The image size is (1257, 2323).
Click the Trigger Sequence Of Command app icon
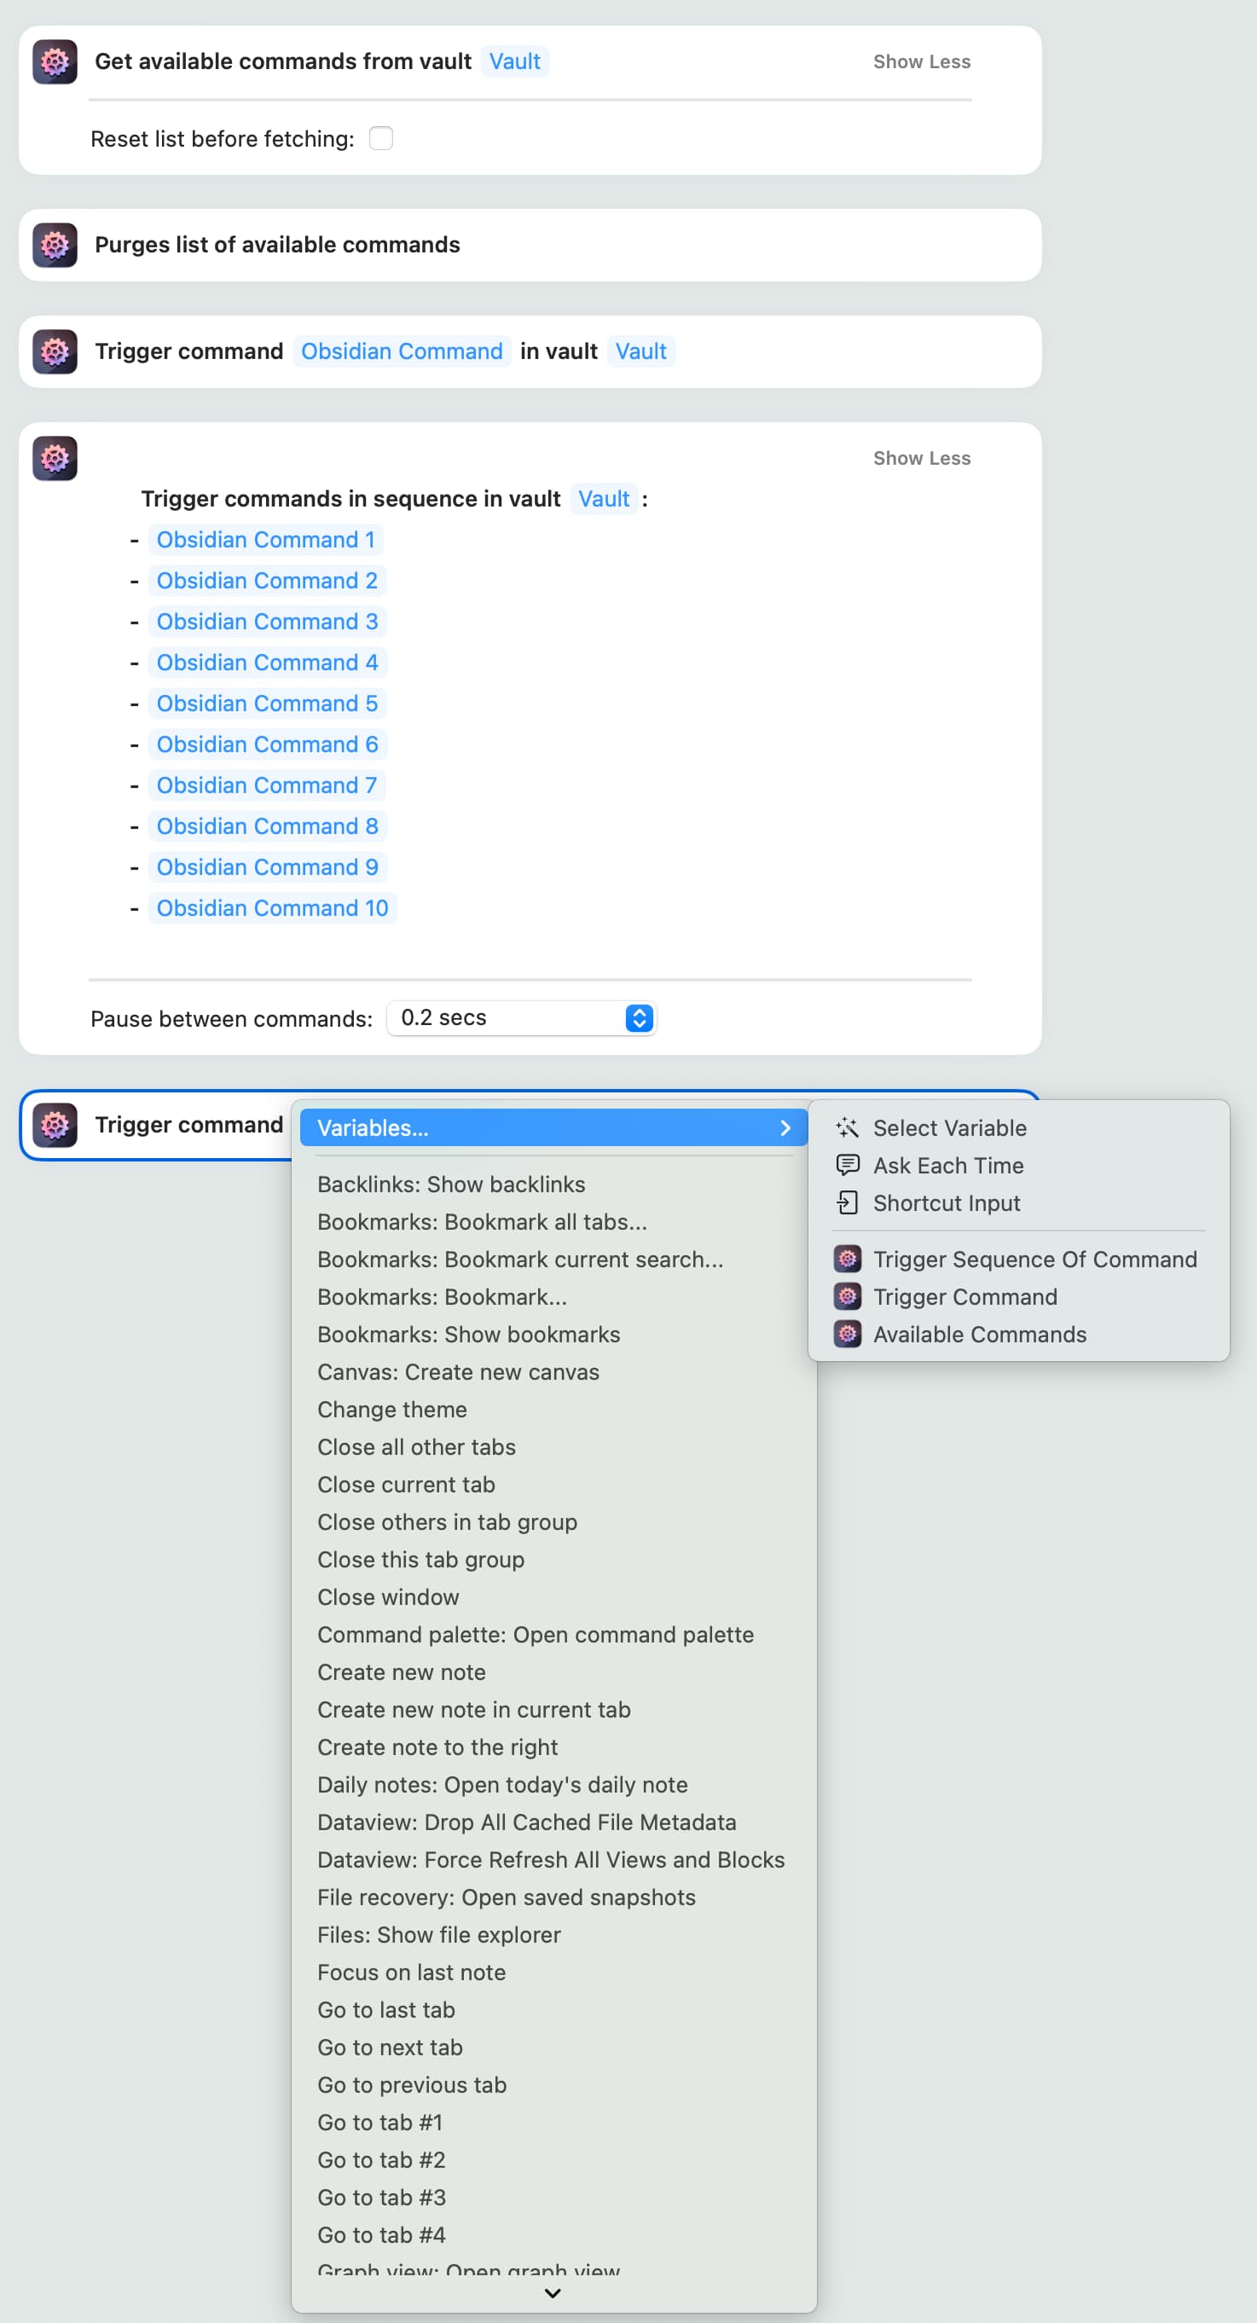pyautogui.click(x=847, y=1259)
